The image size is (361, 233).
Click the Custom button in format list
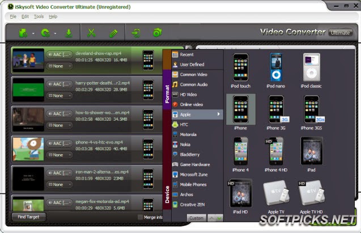[197, 218]
